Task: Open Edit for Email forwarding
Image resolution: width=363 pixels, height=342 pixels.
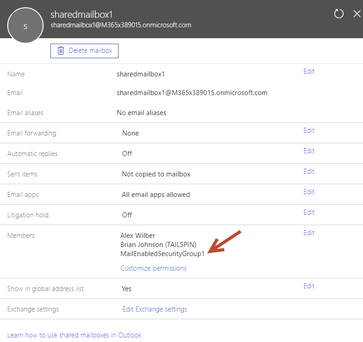Action: (x=309, y=131)
